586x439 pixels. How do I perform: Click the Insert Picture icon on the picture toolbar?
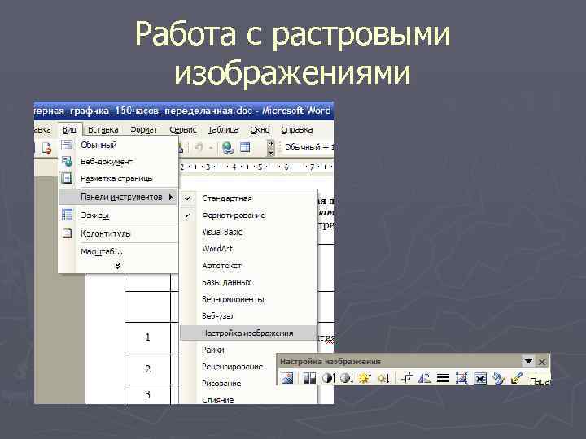(287, 378)
